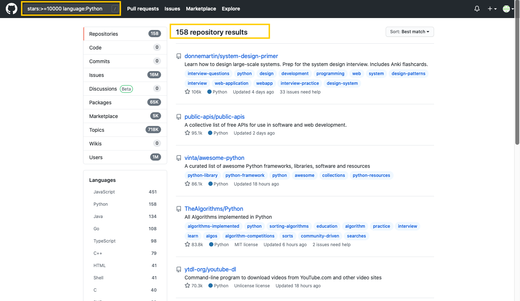Viewport: 520px width, 301px height.
Task: Filter by the interview-questions topic tag
Action: pyautogui.click(x=208, y=74)
